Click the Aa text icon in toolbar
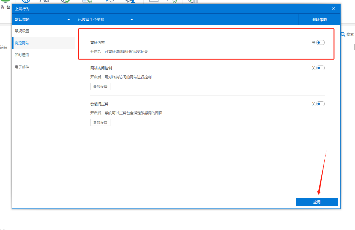355x230 pixels. pos(44,1)
